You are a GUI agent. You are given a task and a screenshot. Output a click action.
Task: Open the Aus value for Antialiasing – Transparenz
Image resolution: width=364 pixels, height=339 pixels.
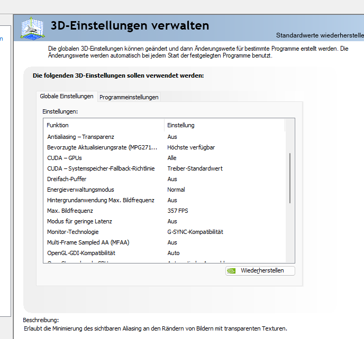point(172,137)
